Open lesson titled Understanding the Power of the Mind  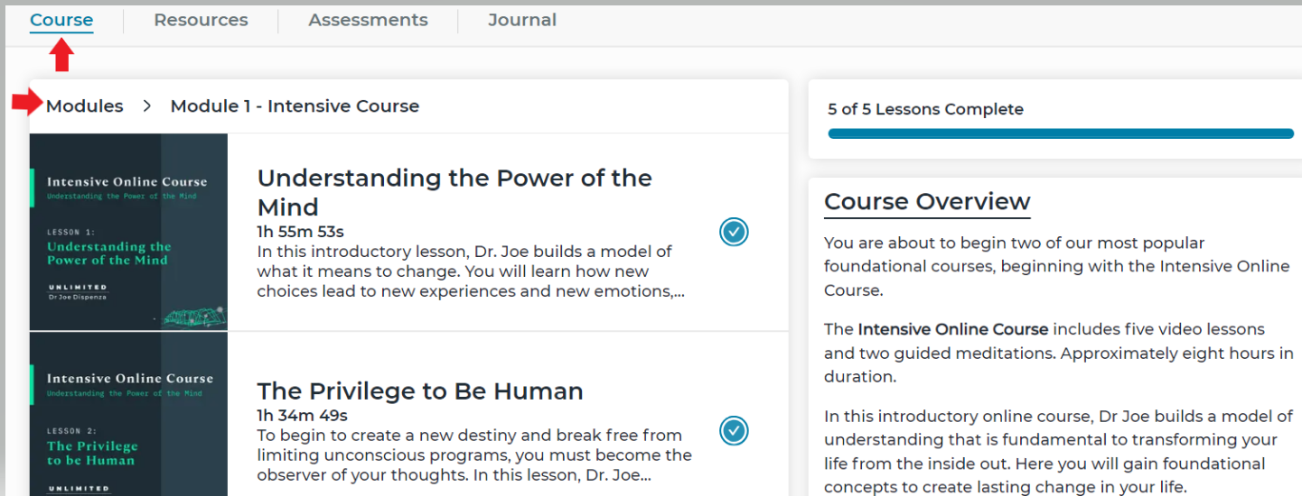coord(454,192)
